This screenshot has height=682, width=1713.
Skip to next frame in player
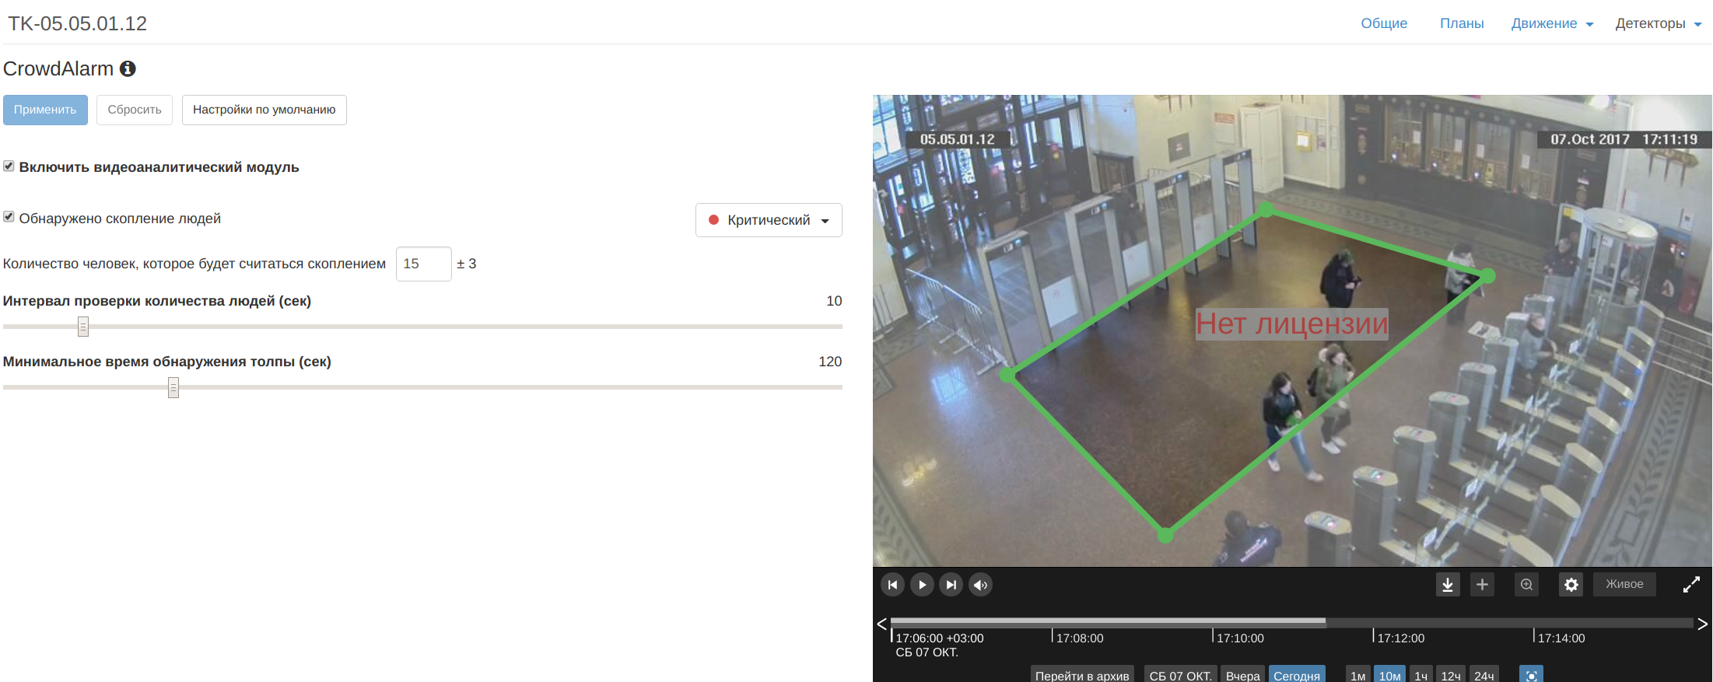[951, 585]
